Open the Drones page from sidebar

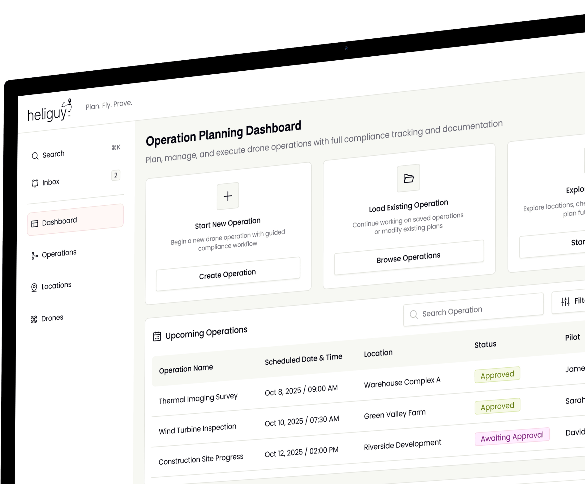click(52, 318)
